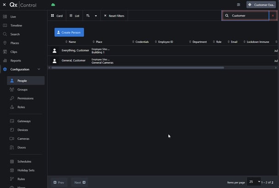Click the Timeline icon in sidebar

[5, 25]
